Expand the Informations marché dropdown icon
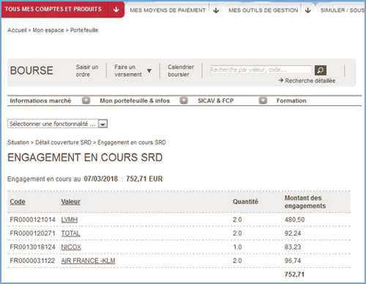 (x=86, y=100)
